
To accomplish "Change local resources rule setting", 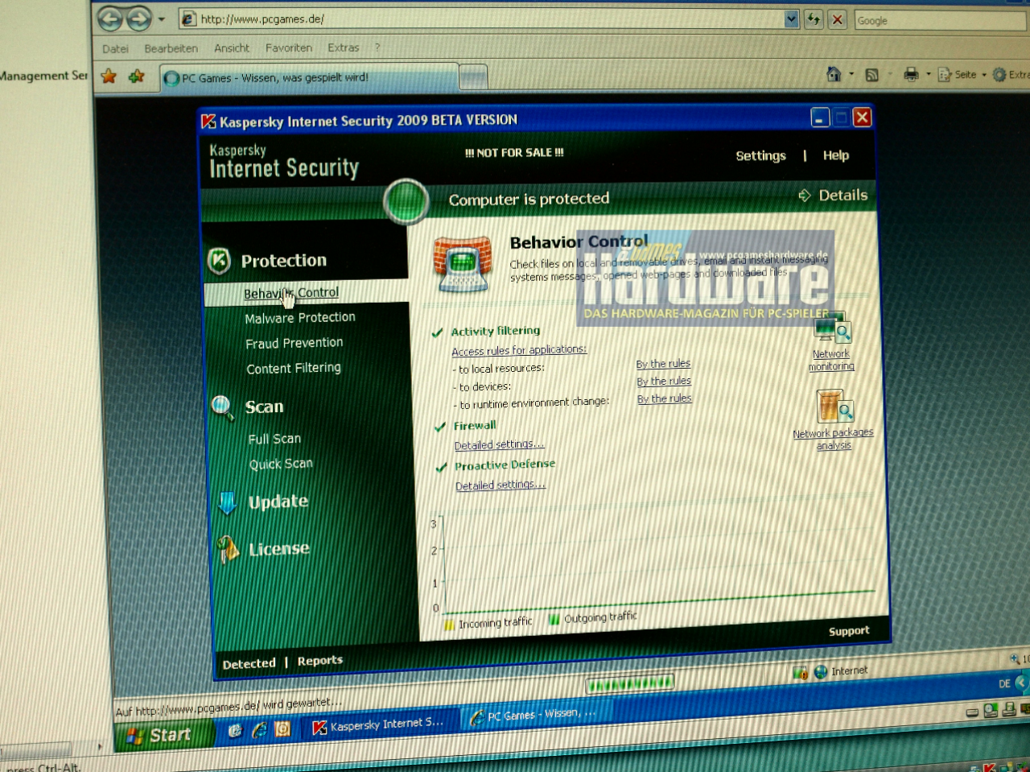I will point(663,364).
